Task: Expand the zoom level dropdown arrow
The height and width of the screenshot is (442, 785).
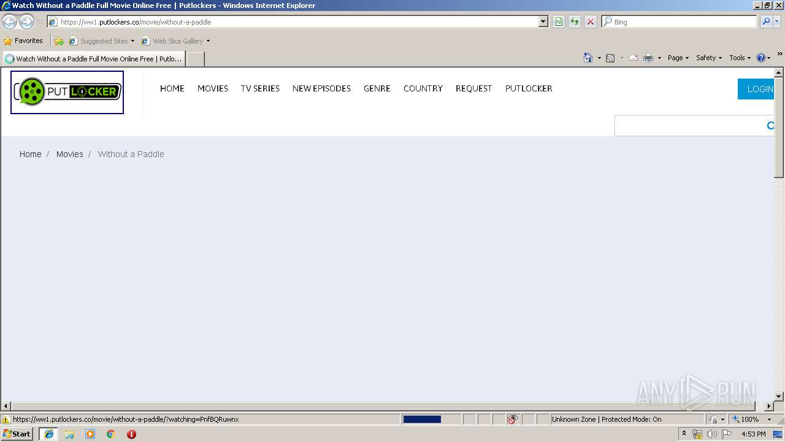Action: 769,419
